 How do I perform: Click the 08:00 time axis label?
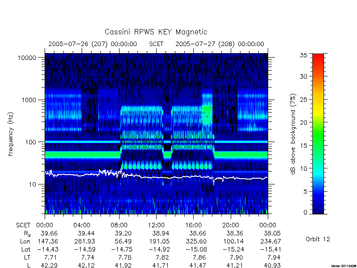pos(119,226)
